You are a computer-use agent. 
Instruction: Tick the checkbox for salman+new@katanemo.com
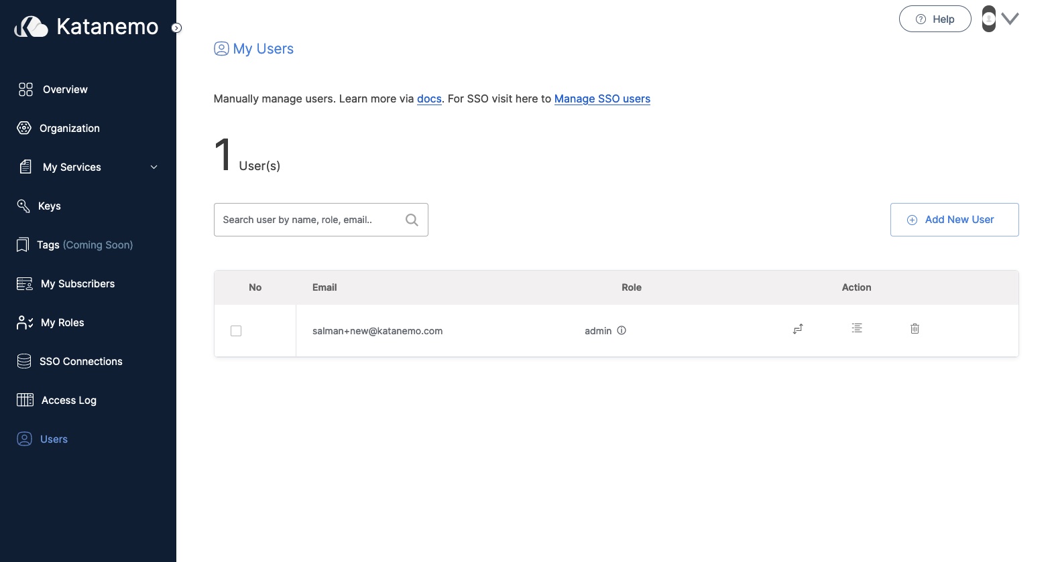tap(236, 331)
